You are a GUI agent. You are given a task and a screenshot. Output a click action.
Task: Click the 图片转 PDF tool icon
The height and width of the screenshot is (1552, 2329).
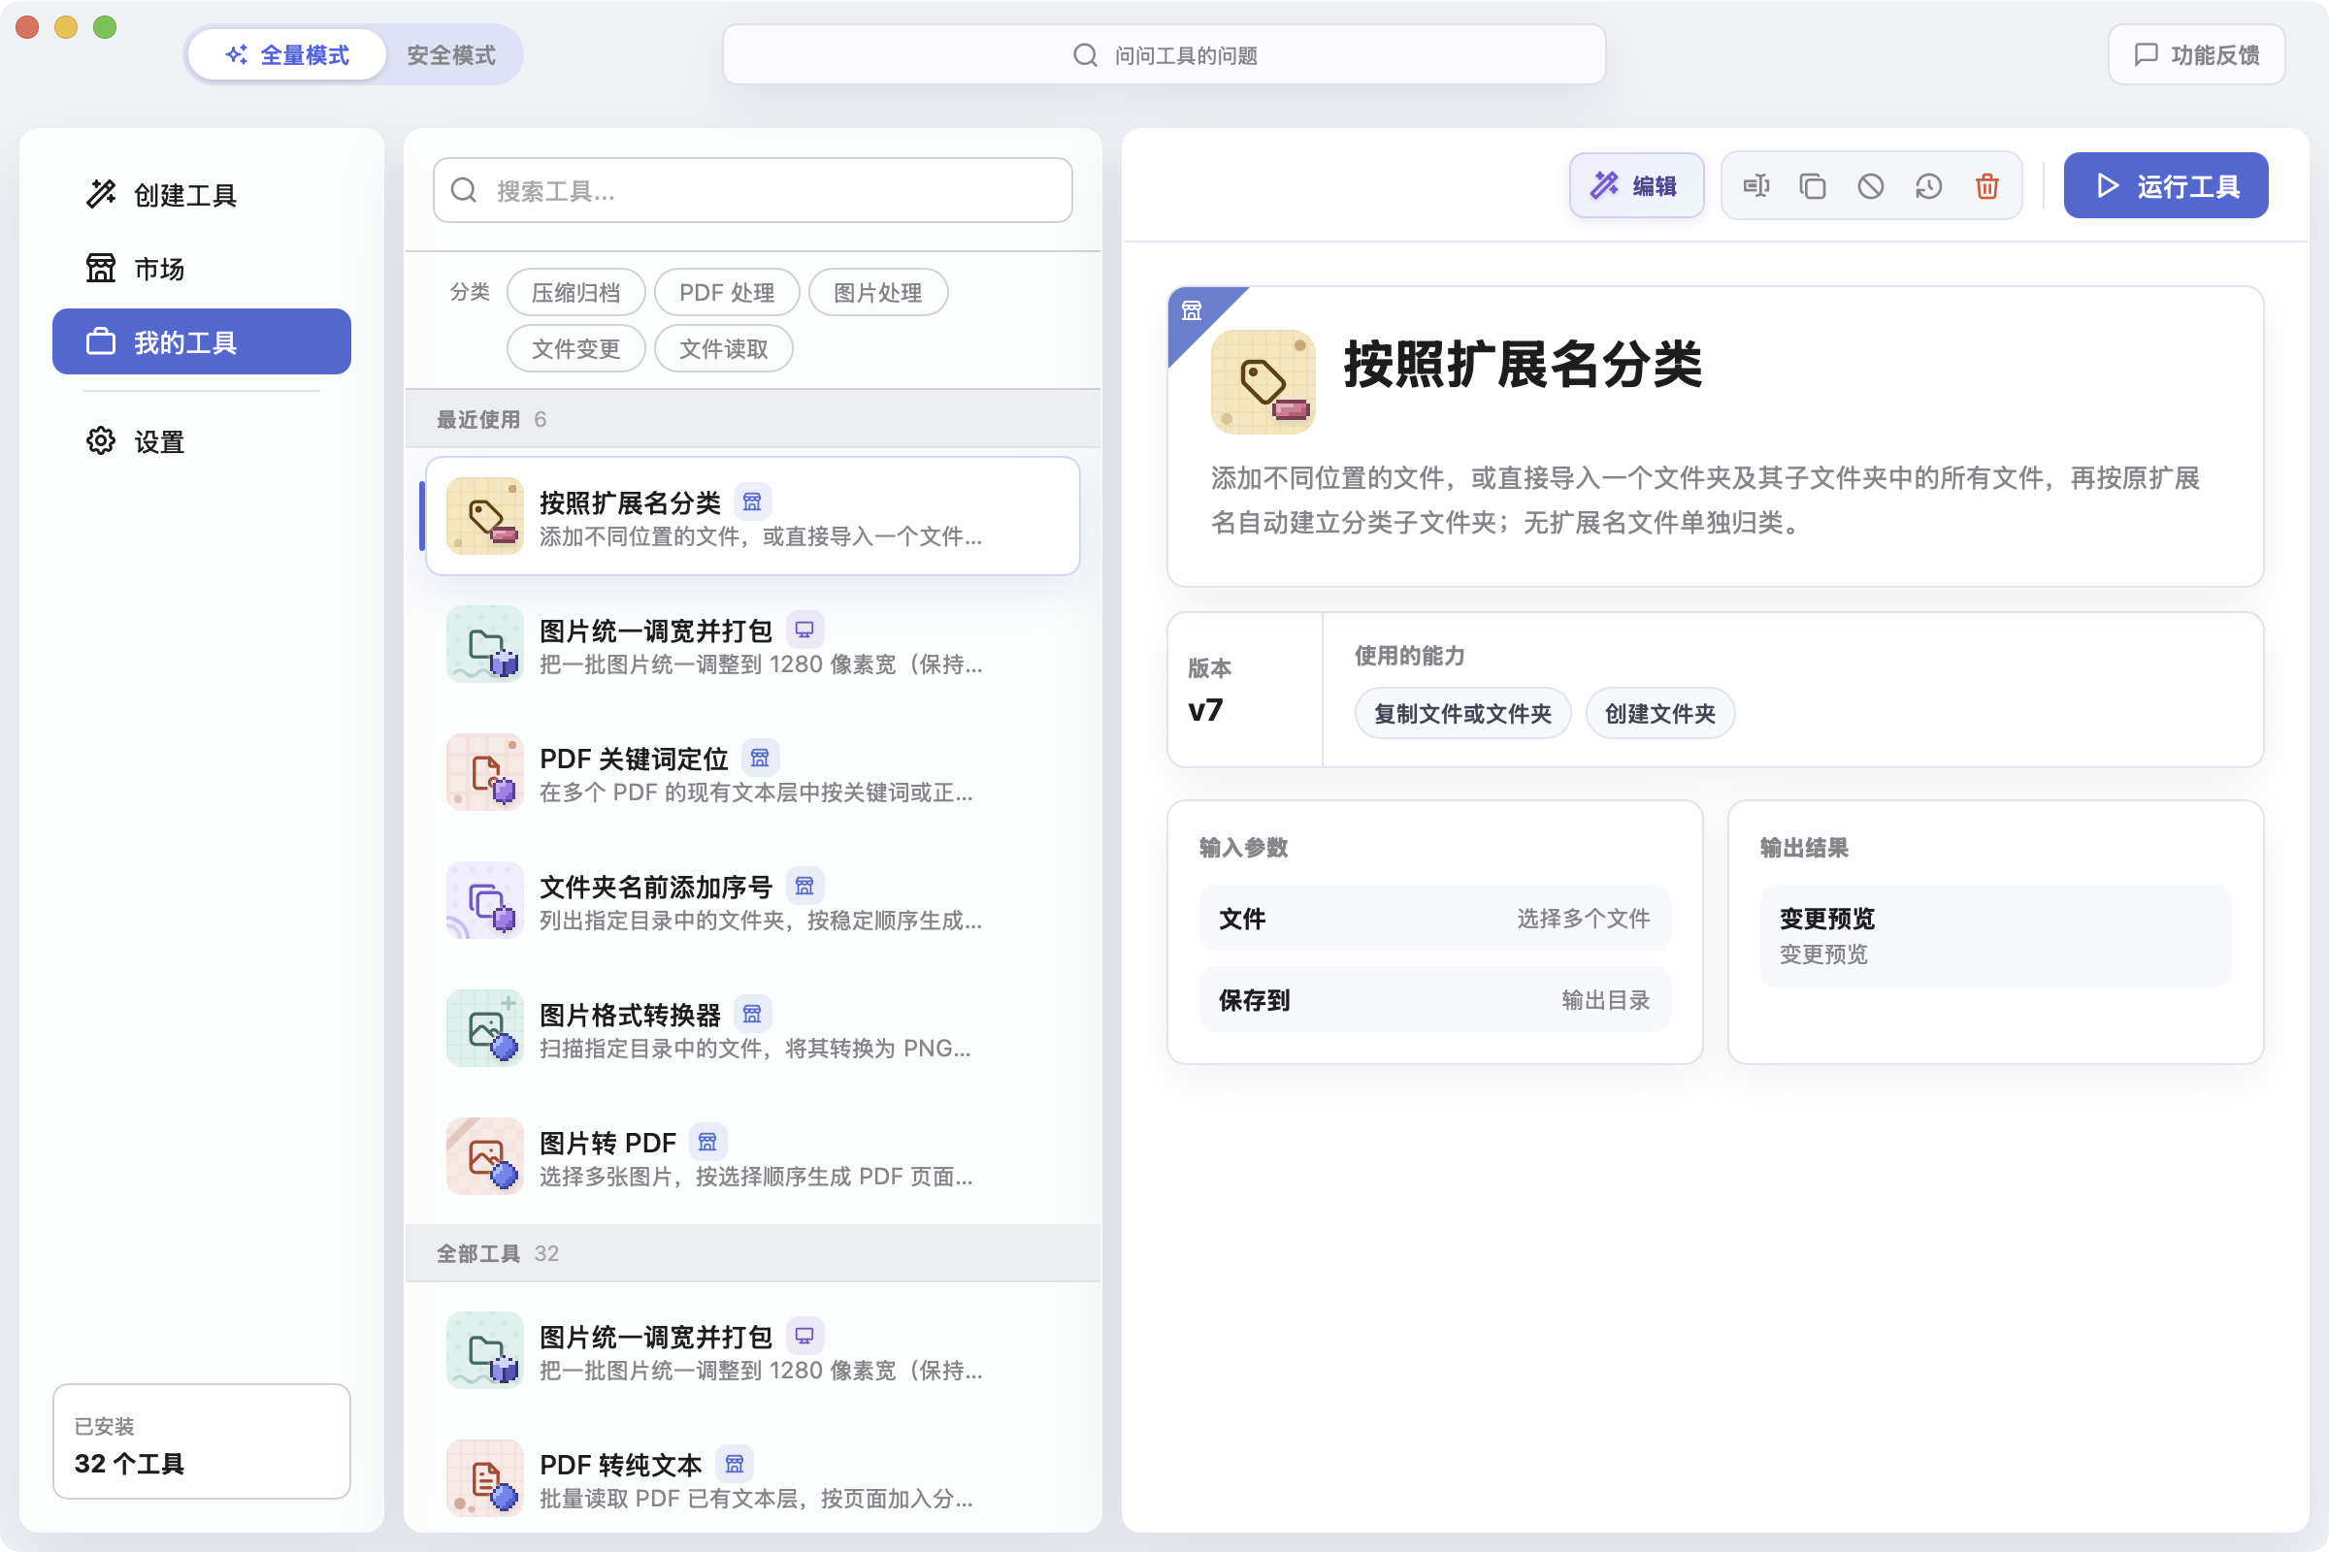(x=485, y=1156)
